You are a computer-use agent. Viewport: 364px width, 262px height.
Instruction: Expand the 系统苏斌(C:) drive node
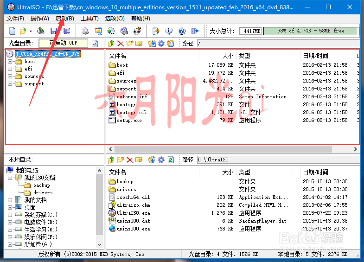pos(10,215)
